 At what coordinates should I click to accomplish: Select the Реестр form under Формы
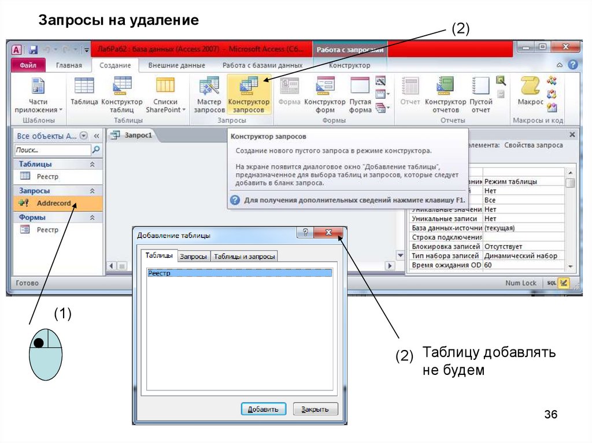tap(58, 229)
